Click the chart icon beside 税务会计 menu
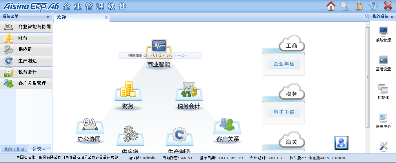Screen dimensions: 396x163 [8, 72]
